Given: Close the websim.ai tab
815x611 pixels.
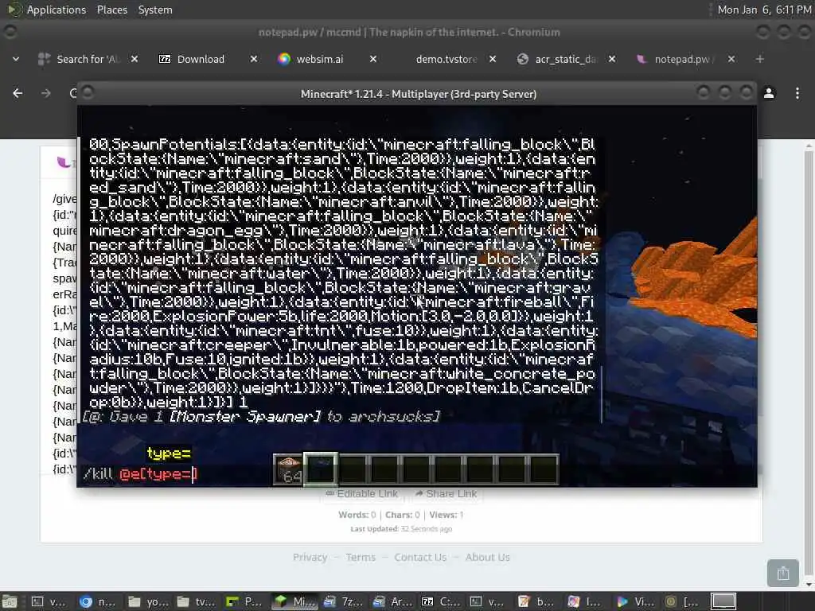Looking at the screenshot, I should point(373,59).
